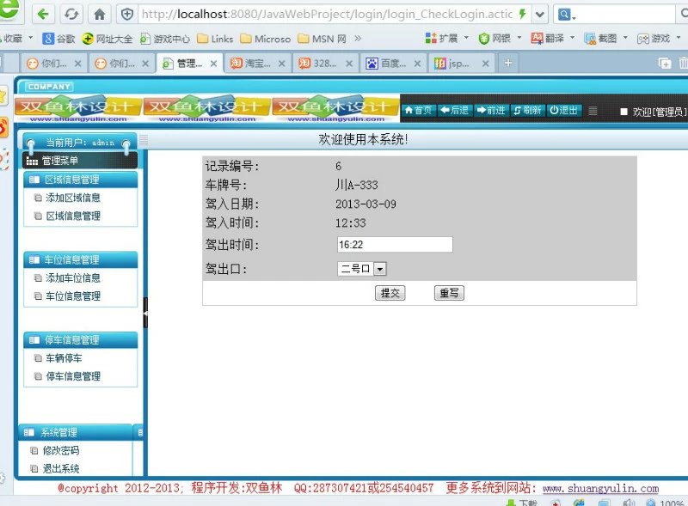Show more bookmarks chevron
The height and width of the screenshot is (506, 688).
[x=358, y=38]
